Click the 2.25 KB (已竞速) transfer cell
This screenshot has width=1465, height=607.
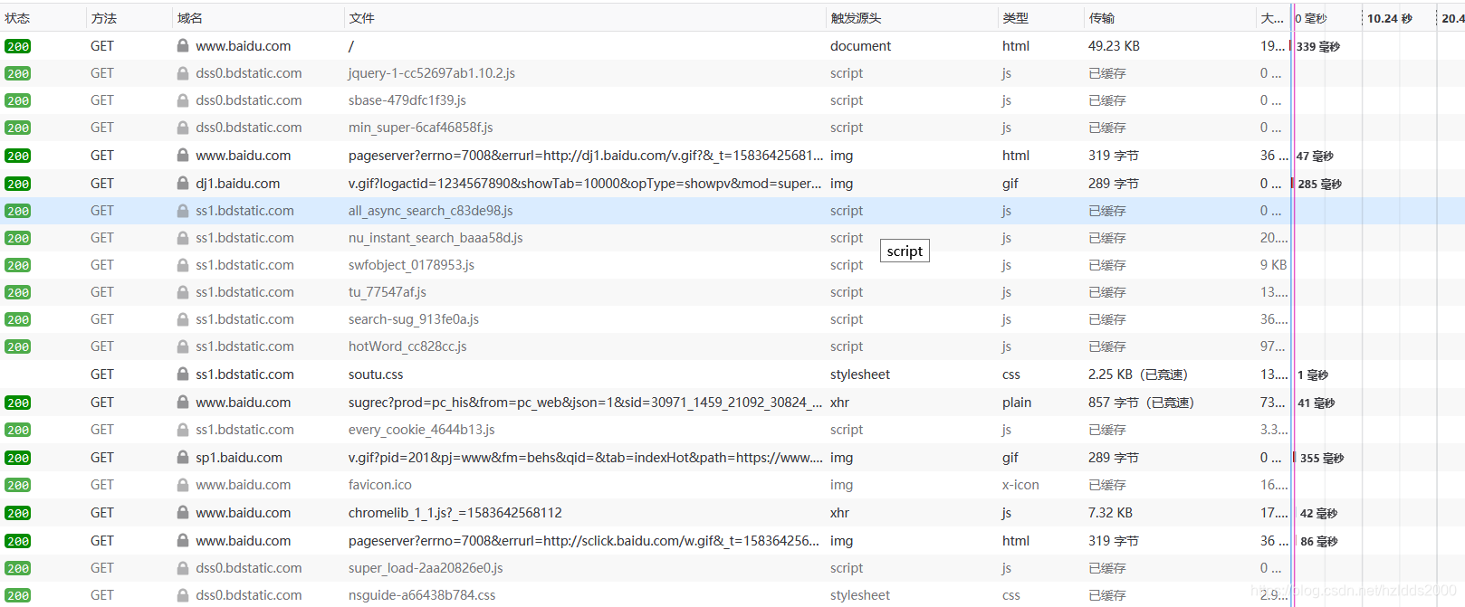tap(1138, 374)
